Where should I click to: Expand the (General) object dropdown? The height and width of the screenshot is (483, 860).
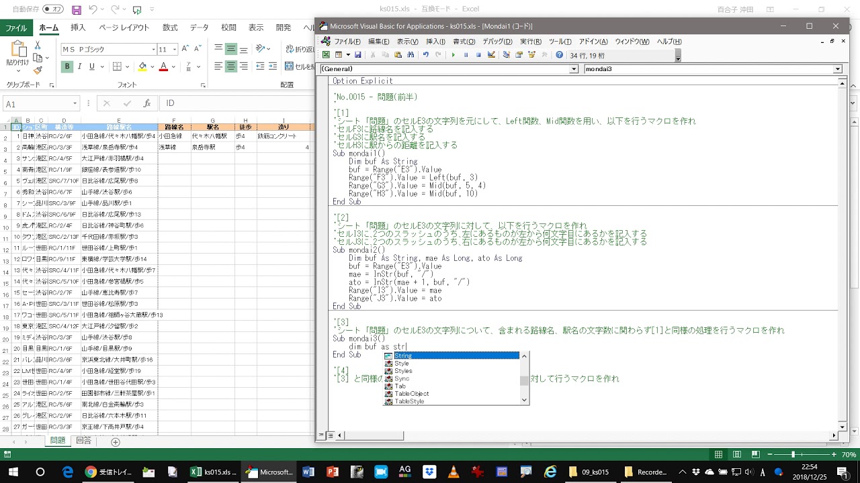pos(574,69)
